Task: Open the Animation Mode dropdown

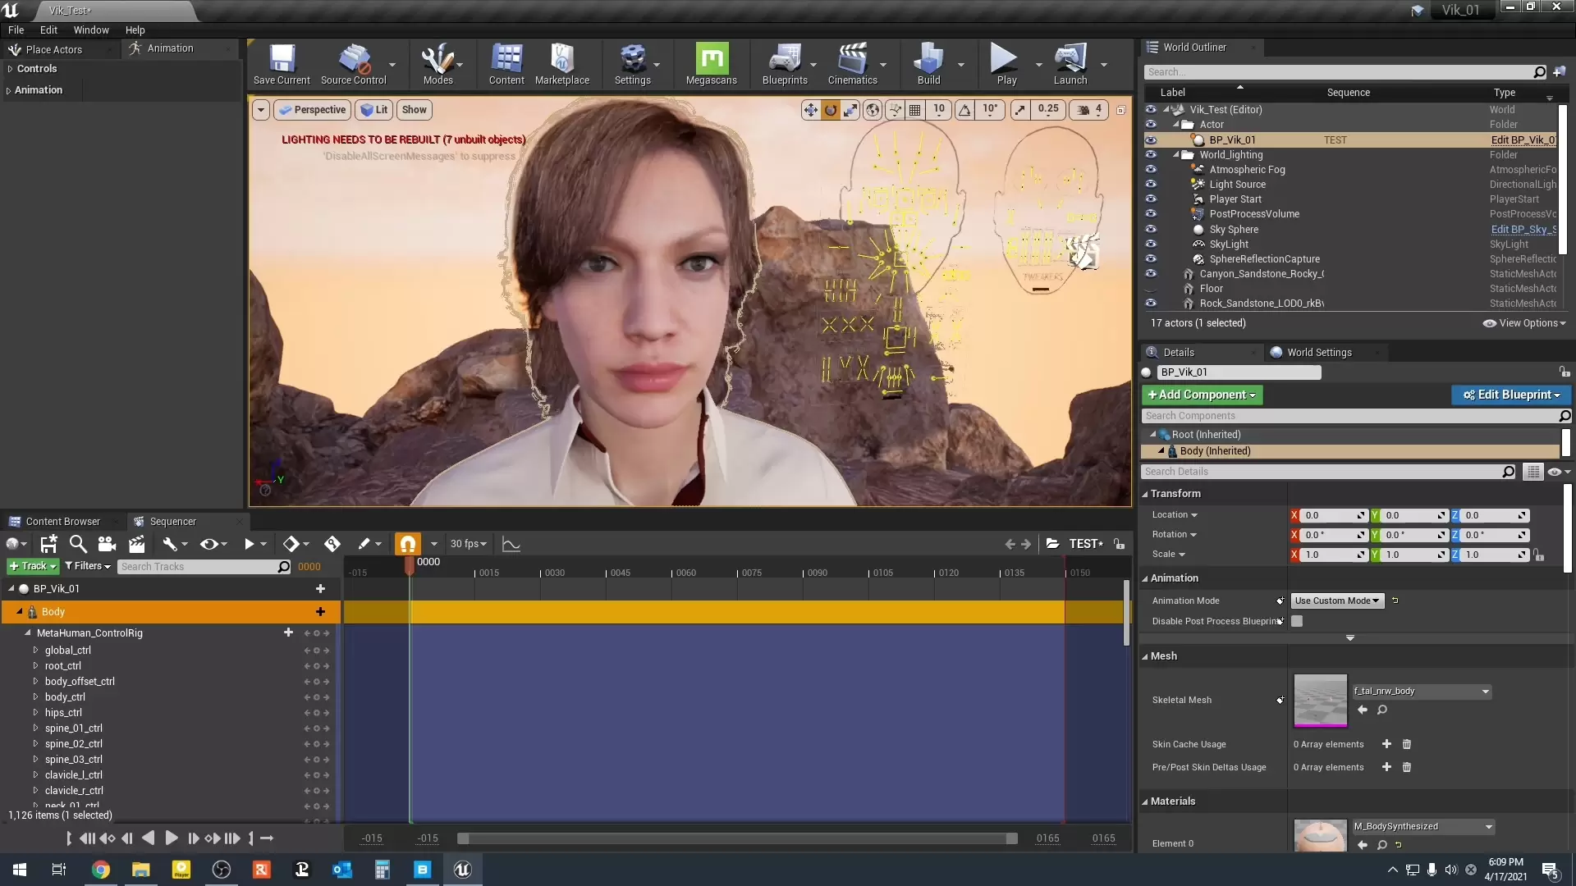Action: 1337,601
